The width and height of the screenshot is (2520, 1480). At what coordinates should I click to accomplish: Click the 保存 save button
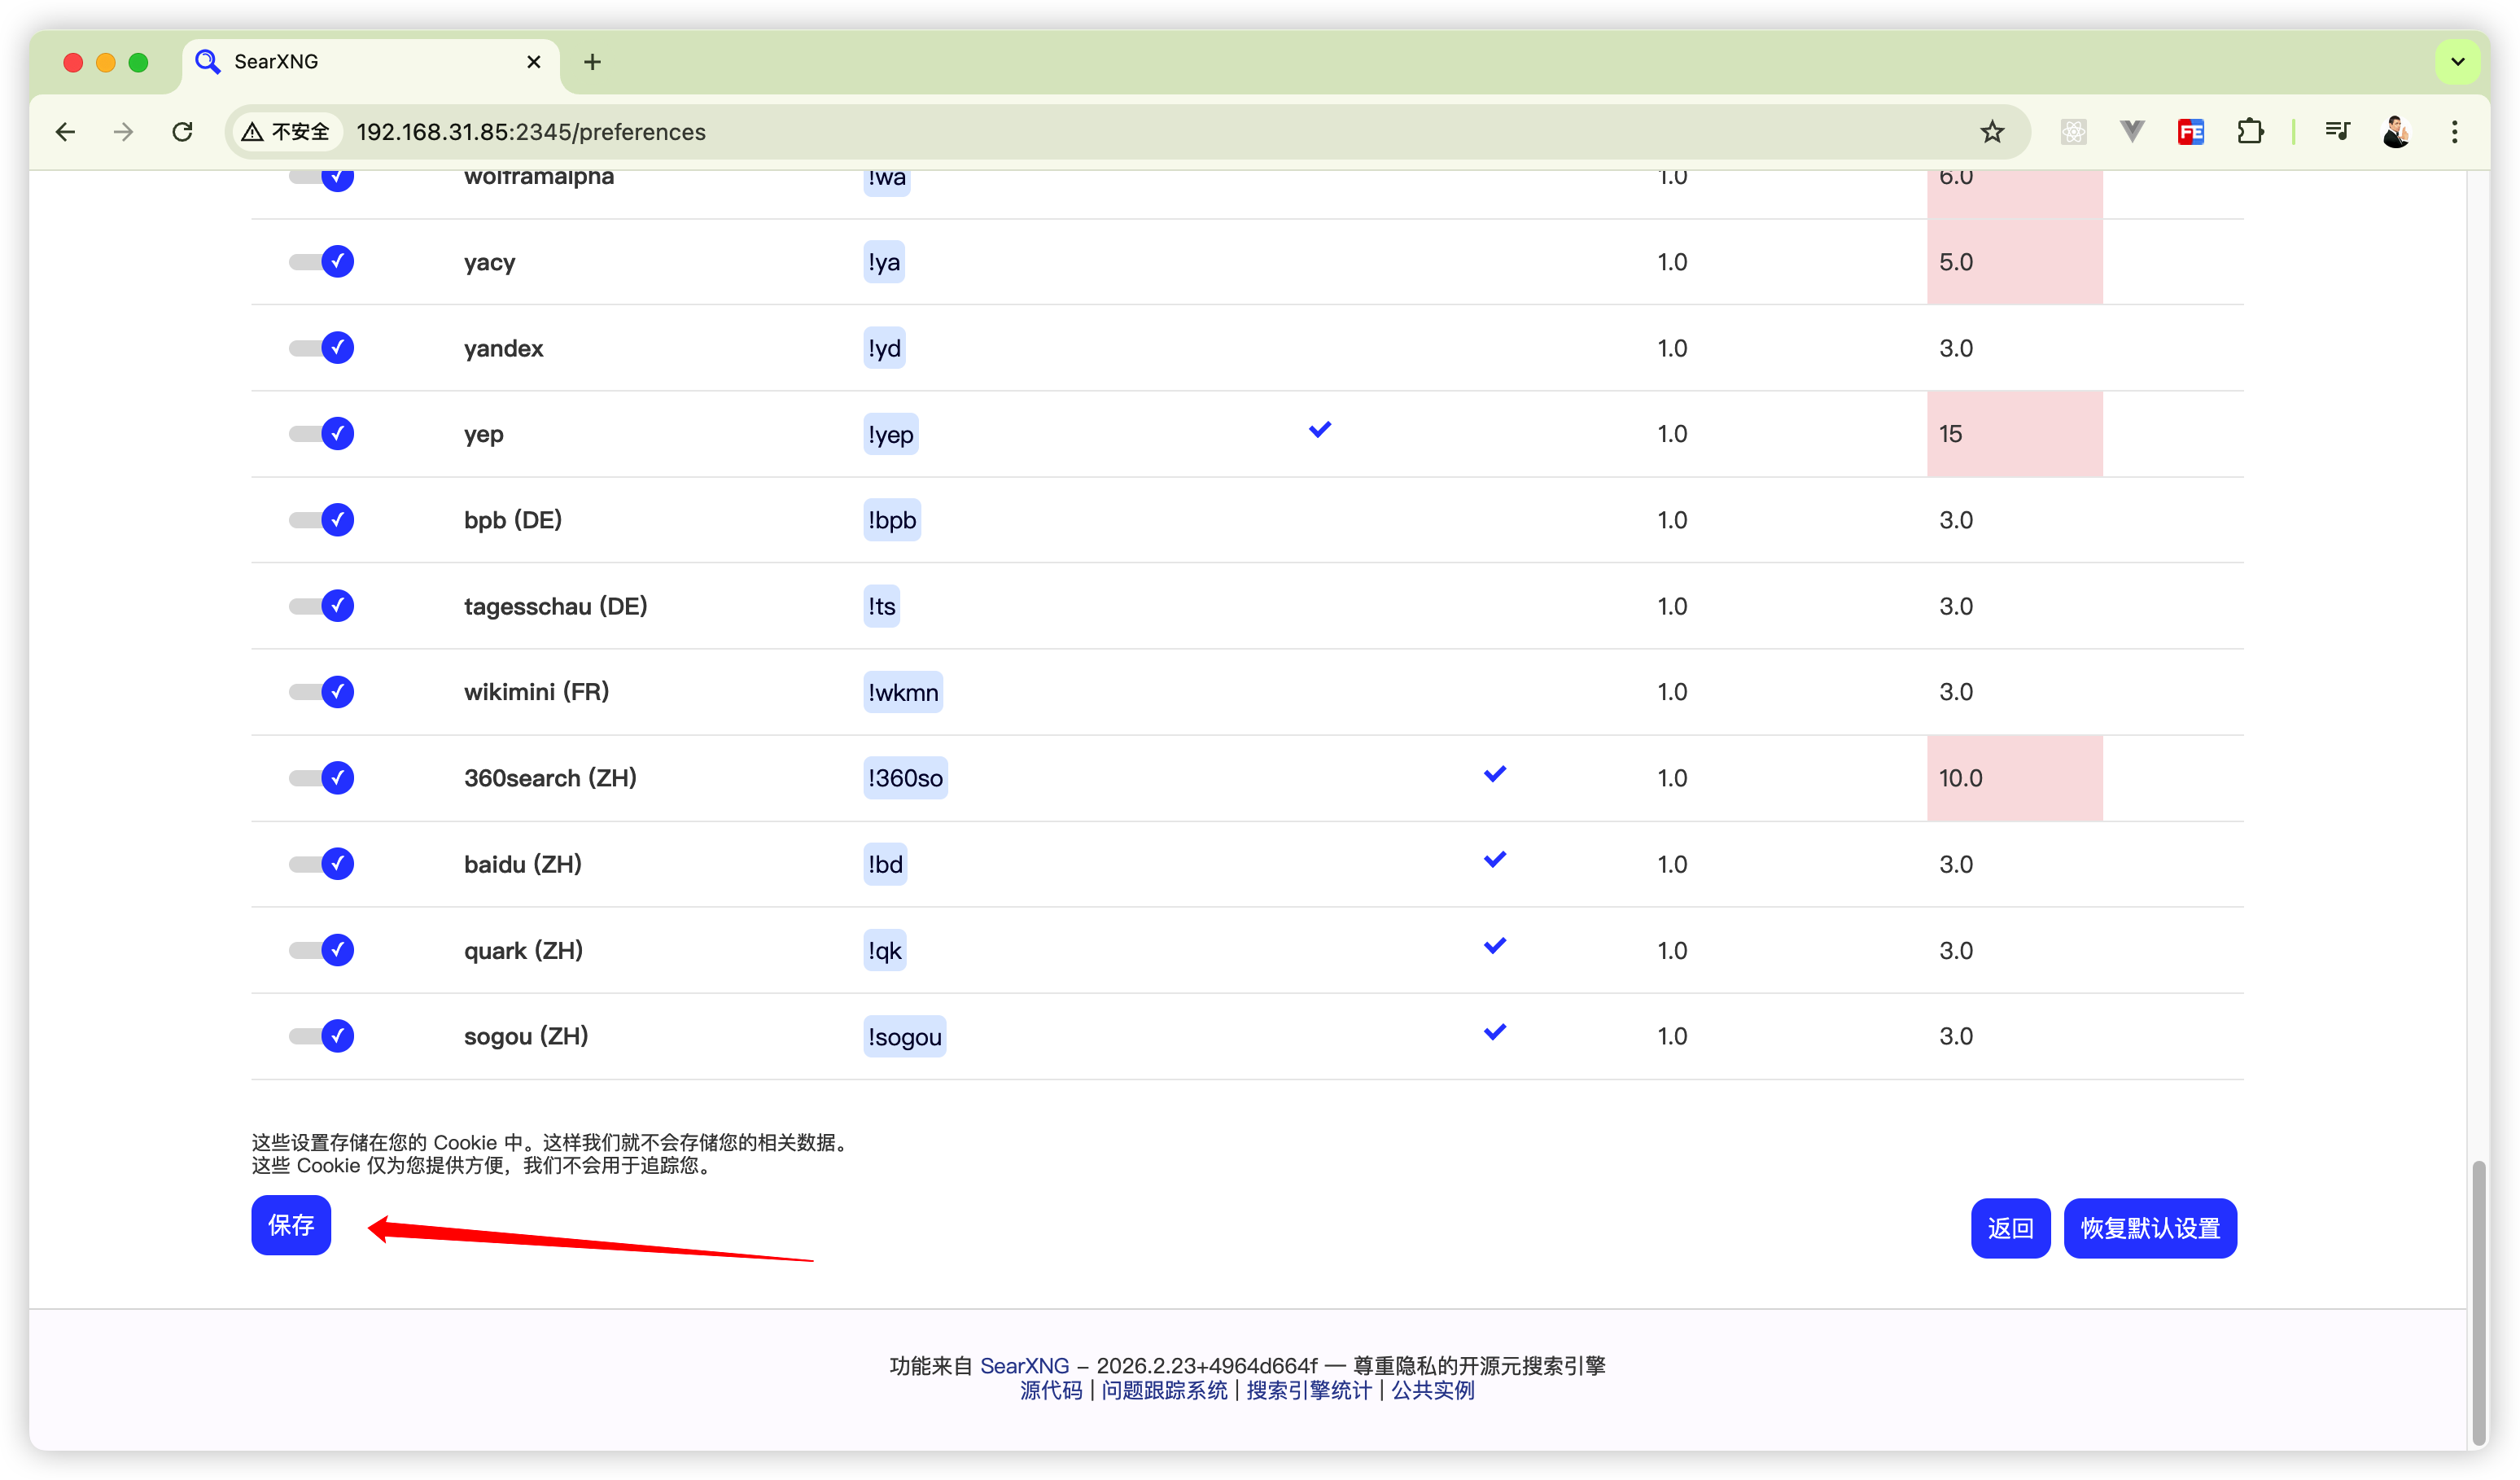[x=291, y=1225]
